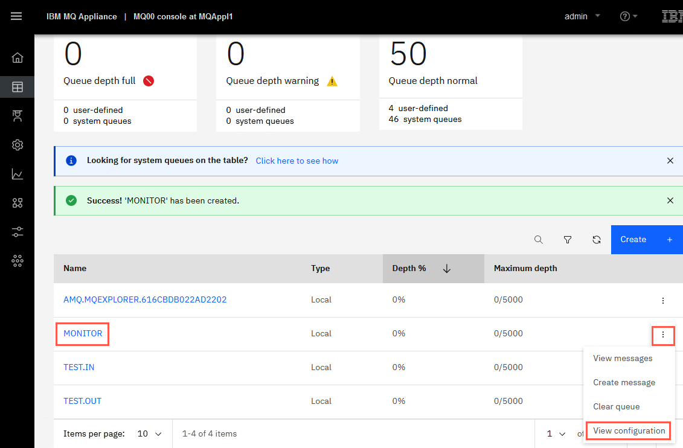Click 'MQ00 console at MQAppl1' header text
The image size is (683, 448).
[183, 16]
